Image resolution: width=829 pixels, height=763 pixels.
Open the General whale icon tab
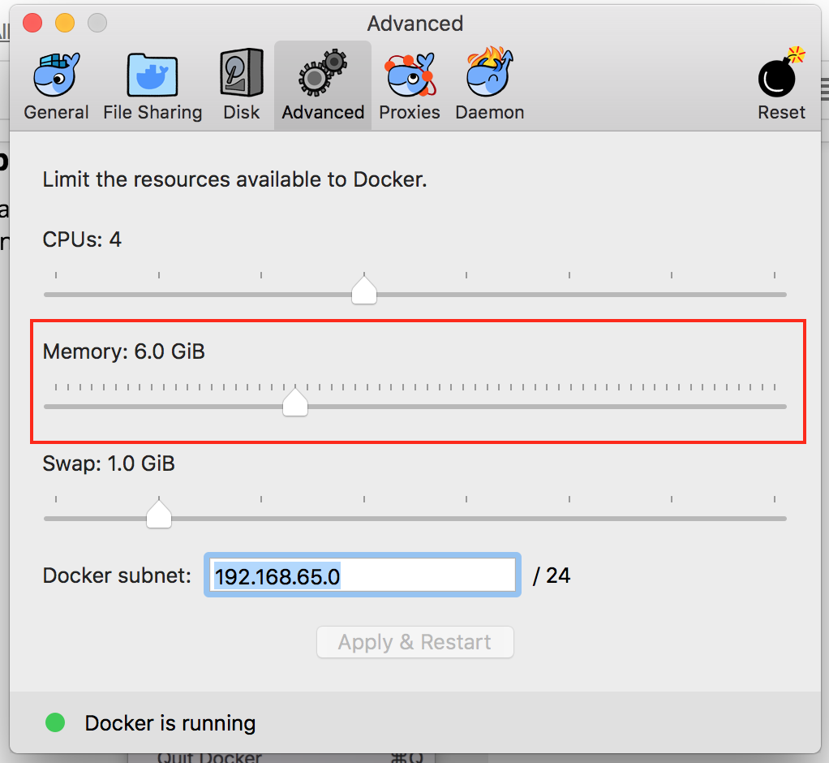coord(56,75)
